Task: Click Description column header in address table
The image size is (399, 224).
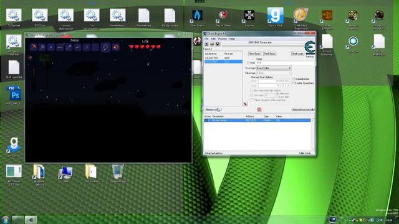Action: coord(218,116)
